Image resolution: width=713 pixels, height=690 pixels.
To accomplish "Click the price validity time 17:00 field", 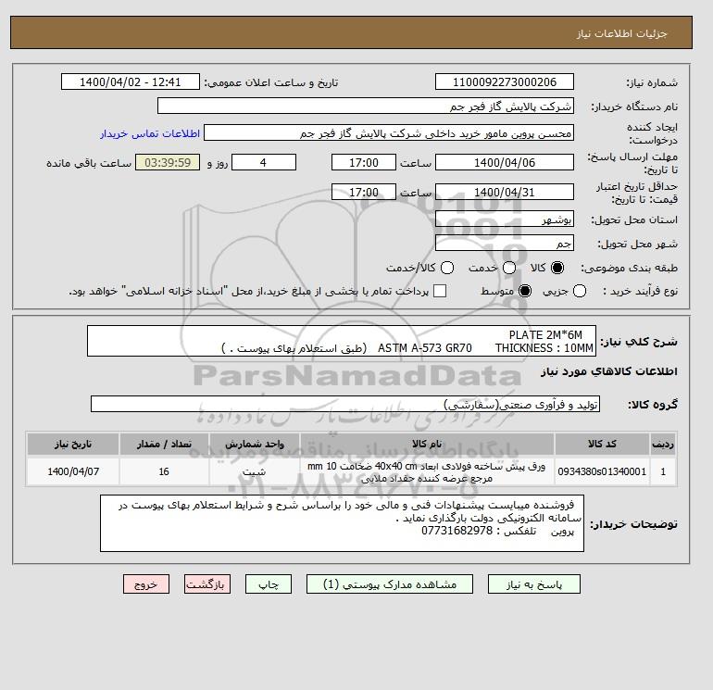I will [x=364, y=192].
